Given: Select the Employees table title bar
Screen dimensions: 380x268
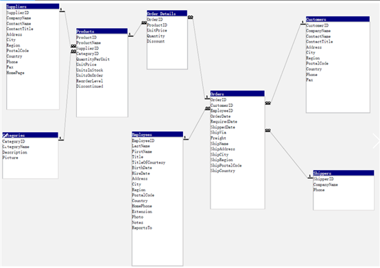Looking at the screenshot, I should [x=158, y=134].
